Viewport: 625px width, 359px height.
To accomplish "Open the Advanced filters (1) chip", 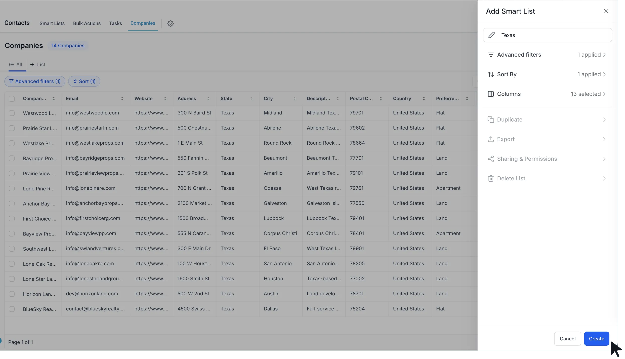I will pyautogui.click(x=35, y=81).
